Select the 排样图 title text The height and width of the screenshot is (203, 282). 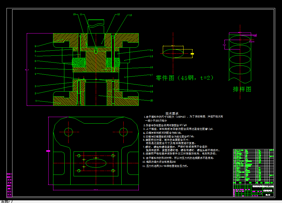click(242, 89)
